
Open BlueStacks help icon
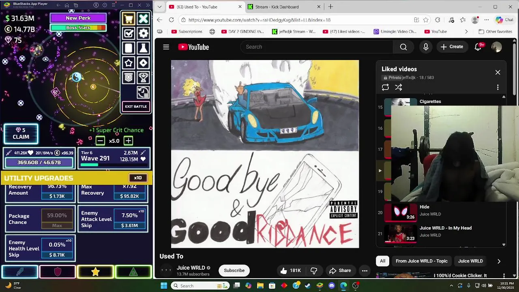pyautogui.click(x=105, y=5)
